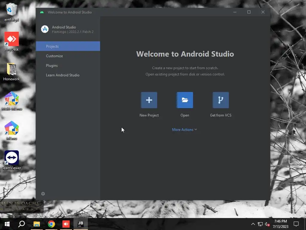This screenshot has width=306, height=230.
Task: Click the Welcome to Android Studio heading
Action: (x=185, y=54)
